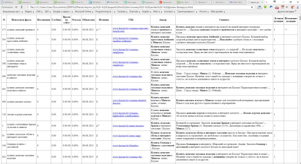The height and width of the screenshot is (164, 301).
Task: Open the womens-raincoats-trenchcoats URL link
Action: (x=131, y=30)
